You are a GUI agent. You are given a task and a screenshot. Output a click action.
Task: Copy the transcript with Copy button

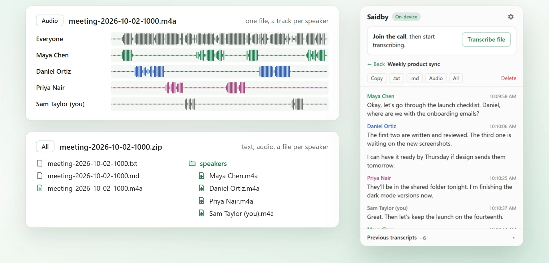tap(377, 78)
